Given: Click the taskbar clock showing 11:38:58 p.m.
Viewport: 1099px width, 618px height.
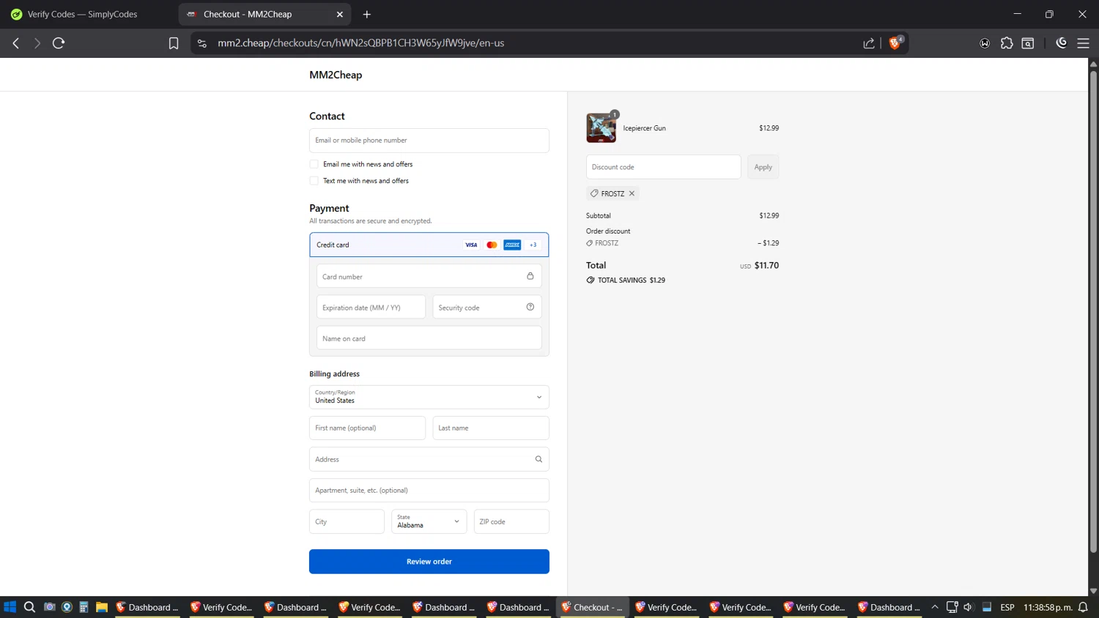Looking at the screenshot, I should [1048, 607].
